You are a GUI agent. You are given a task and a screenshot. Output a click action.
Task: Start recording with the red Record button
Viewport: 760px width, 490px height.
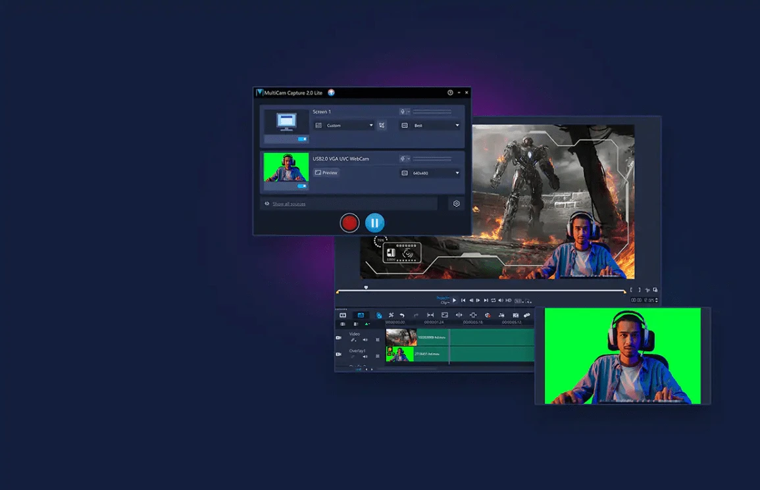click(x=349, y=223)
